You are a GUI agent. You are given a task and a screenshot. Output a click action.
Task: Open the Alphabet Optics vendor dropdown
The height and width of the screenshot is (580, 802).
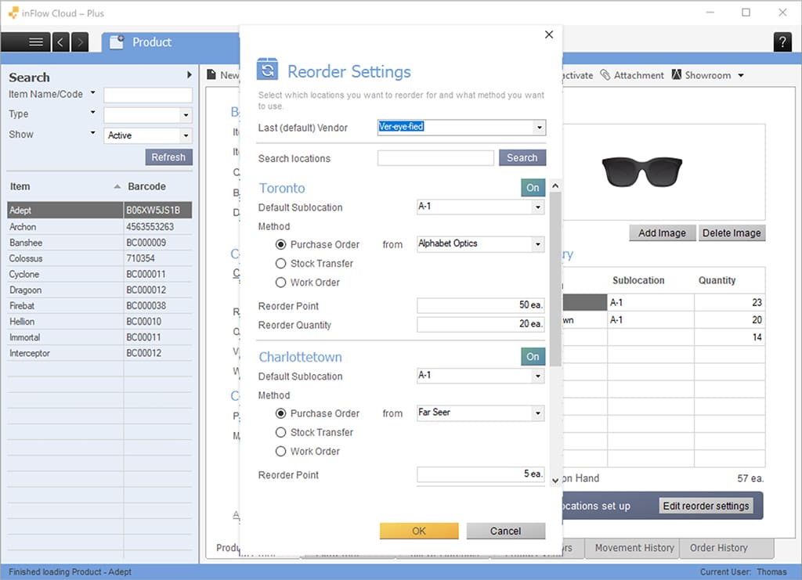(539, 243)
